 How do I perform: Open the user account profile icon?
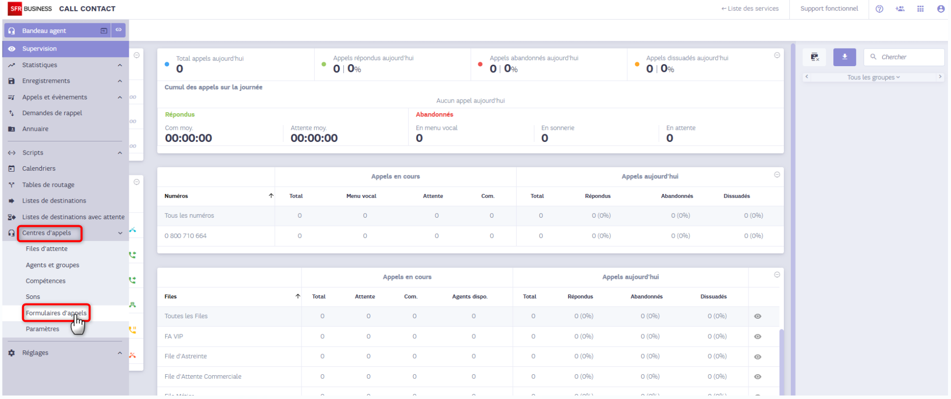(940, 9)
